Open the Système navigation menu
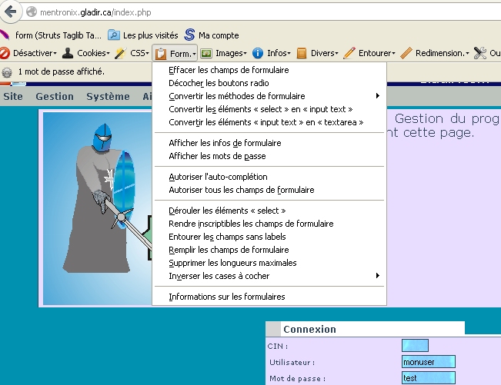Screen dimensions: 501x385 [x=108, y=96]
